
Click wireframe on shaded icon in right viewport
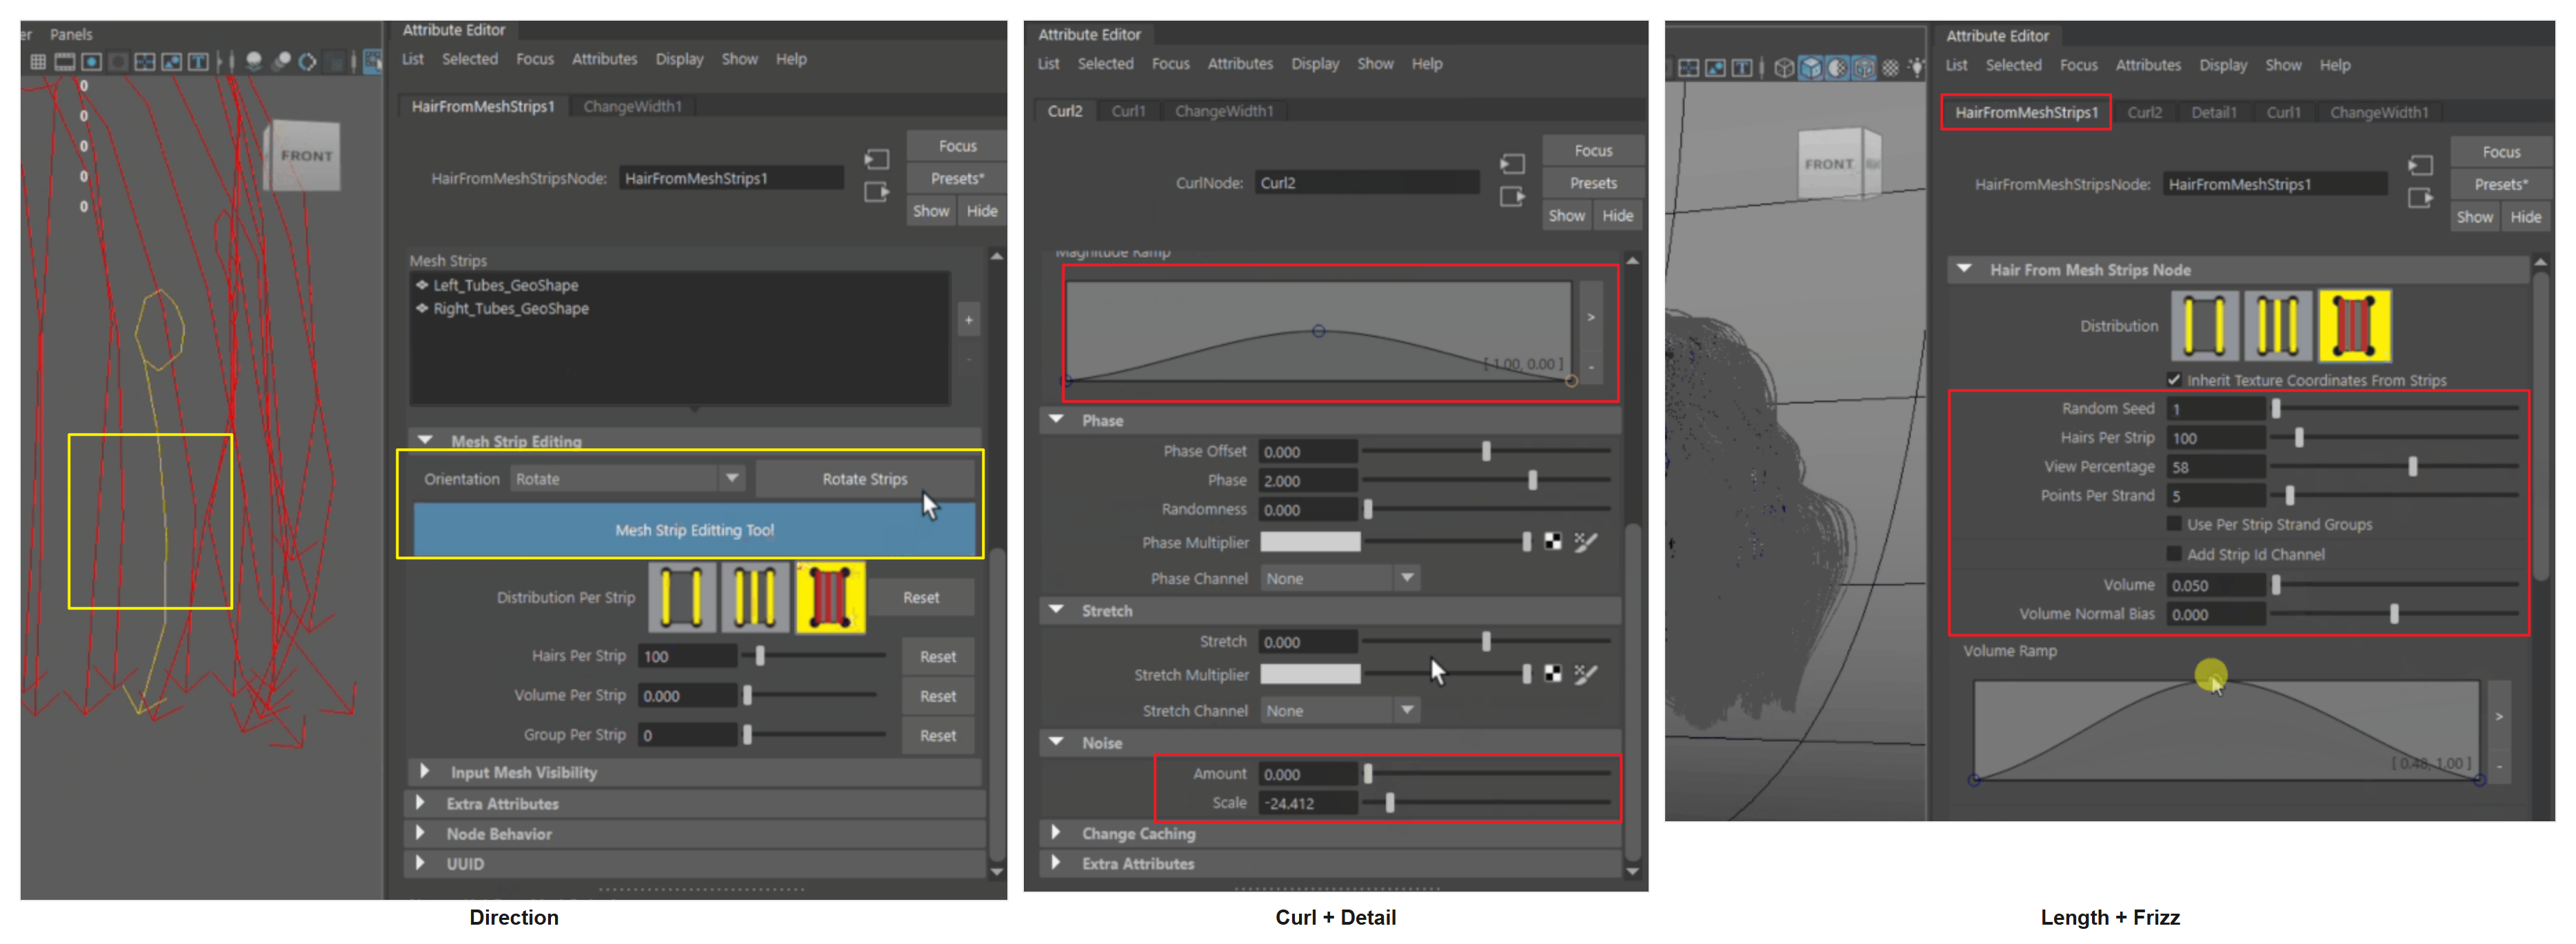pos(1864,68)
